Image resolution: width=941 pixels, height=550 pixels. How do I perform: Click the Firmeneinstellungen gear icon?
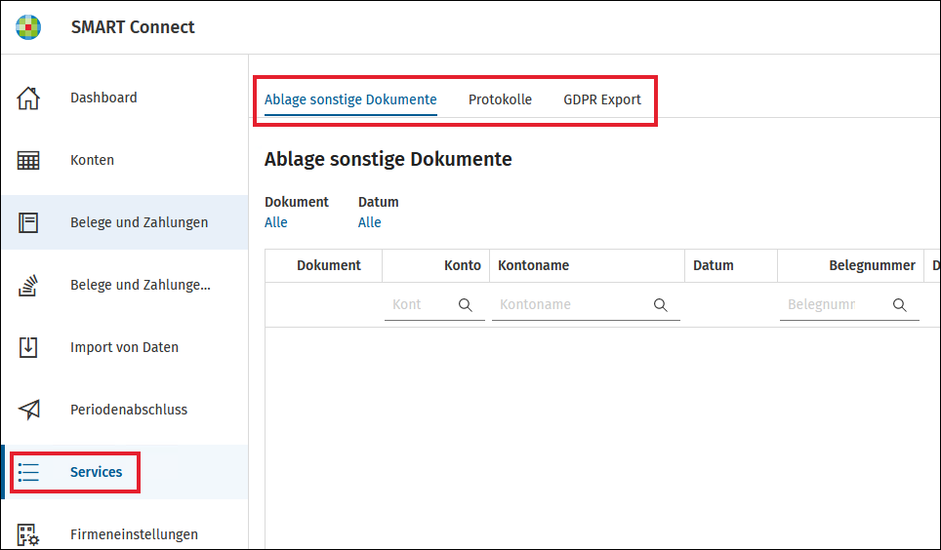pyautogui.click(x=28, y=535)
